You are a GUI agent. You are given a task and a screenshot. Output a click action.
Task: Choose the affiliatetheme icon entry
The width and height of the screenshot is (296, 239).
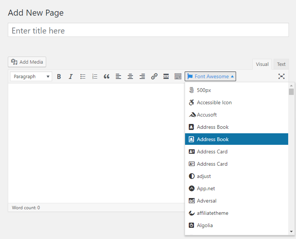pyautogui.click(x=236, y=213)
